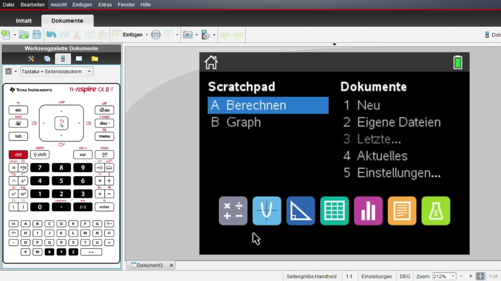Expand the handheld settings dropdown arrow
The width and height of the screenshot is (501, 281).
point(214,35)
